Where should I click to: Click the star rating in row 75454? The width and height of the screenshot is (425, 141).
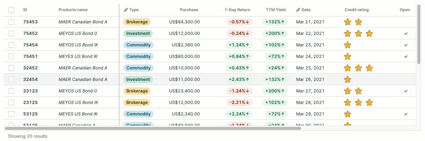coord(348,45)
